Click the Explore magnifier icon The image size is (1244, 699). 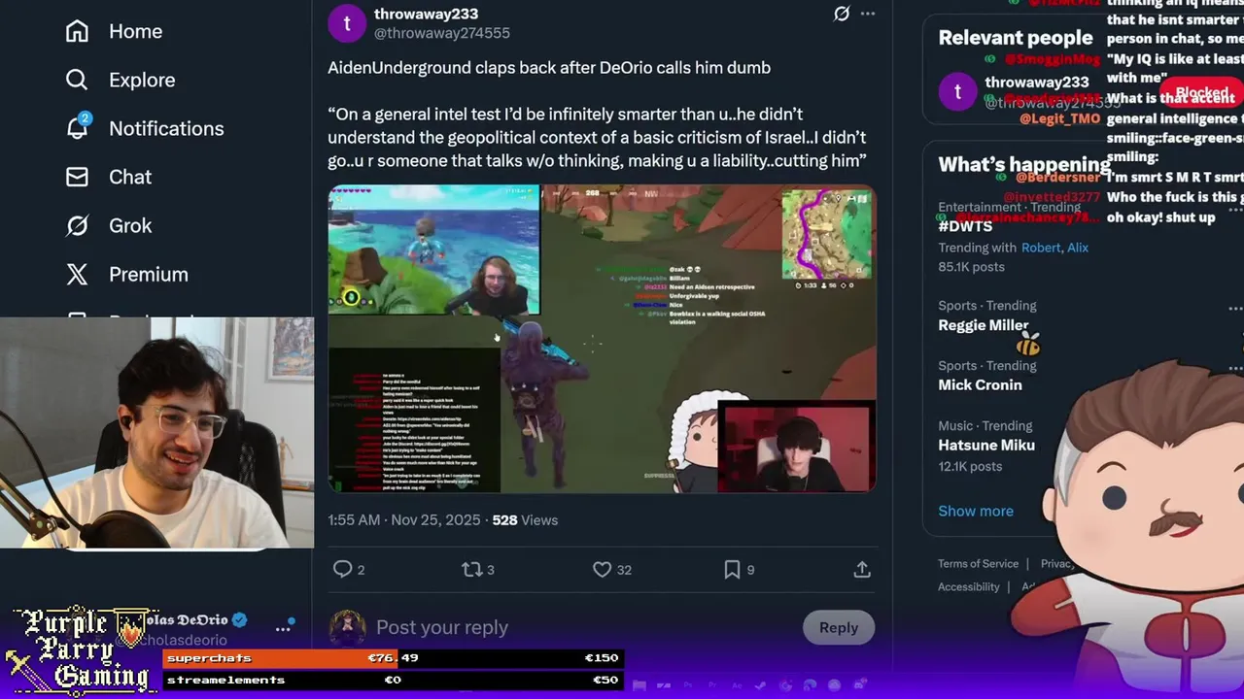coord(77,80)
